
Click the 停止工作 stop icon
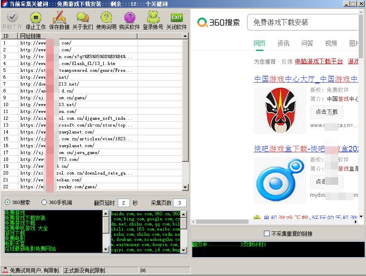[35, 18]
